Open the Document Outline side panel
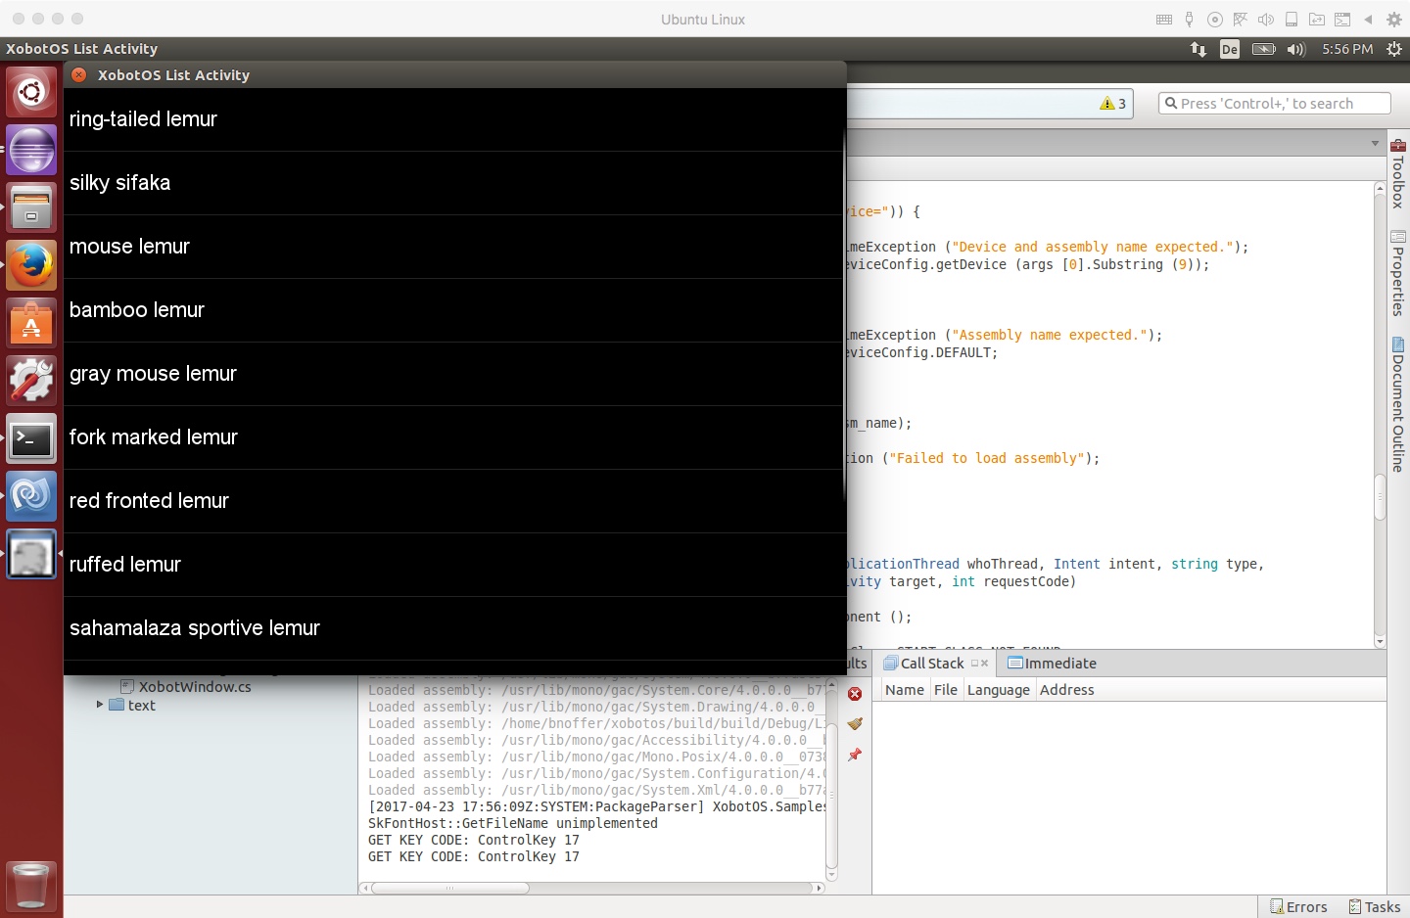1410x918 pixels. (x=1398, y=404)
